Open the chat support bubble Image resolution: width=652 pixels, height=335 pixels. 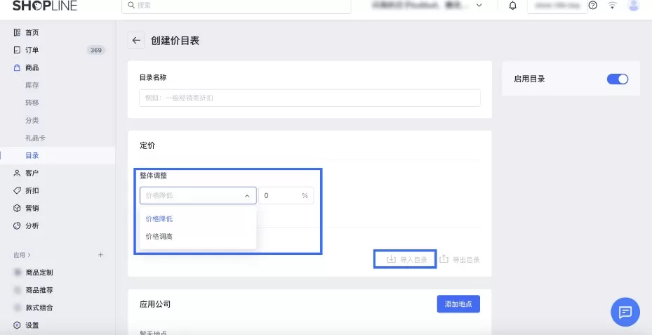pyautogui.click(x=625, y=312)
